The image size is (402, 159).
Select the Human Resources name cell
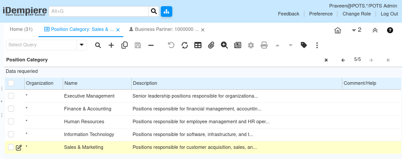pyautogui.click(x=84, y=121)
